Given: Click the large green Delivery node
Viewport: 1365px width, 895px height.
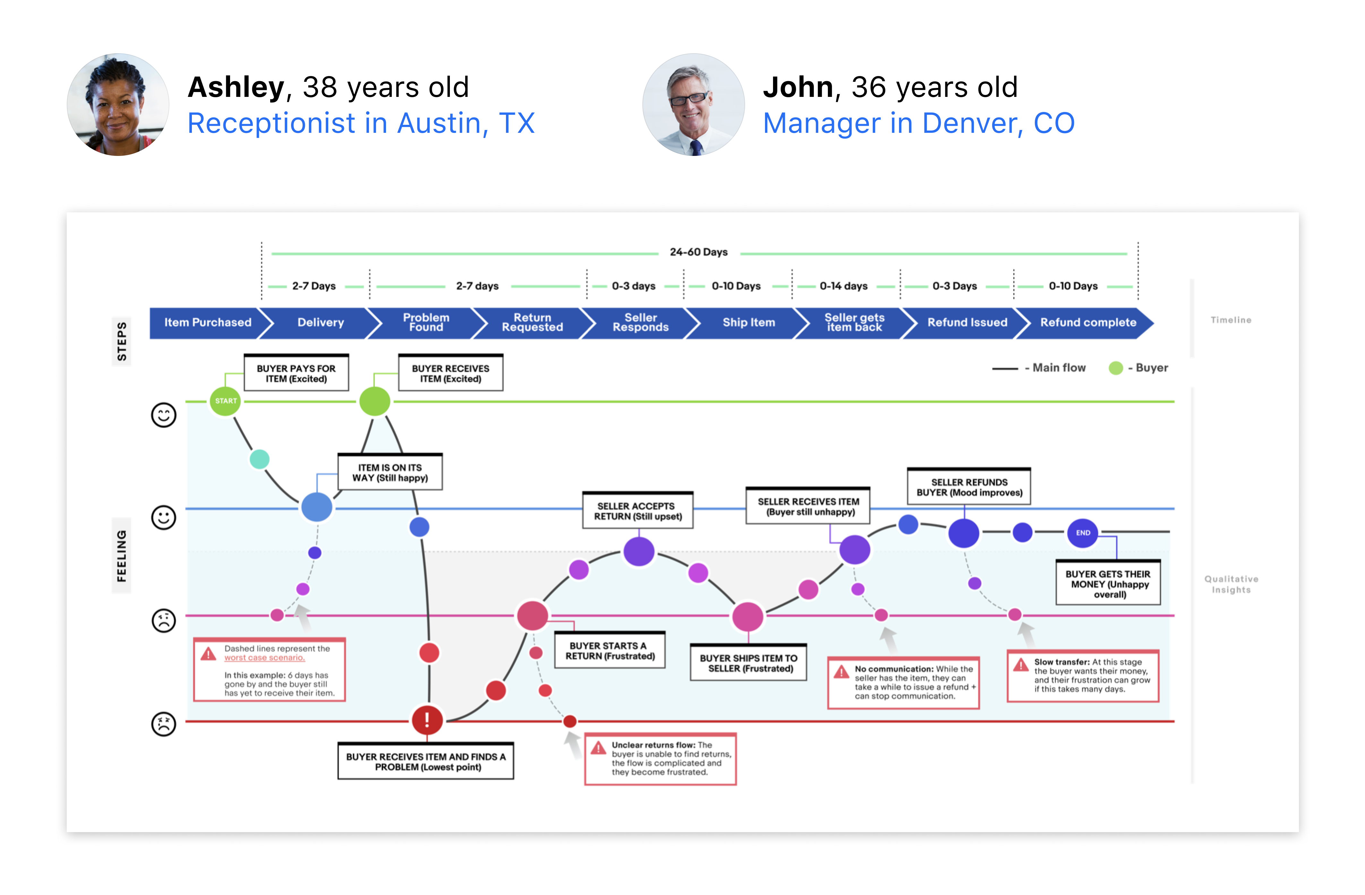Looking at the screenshot, I should [x=374, y=401].
